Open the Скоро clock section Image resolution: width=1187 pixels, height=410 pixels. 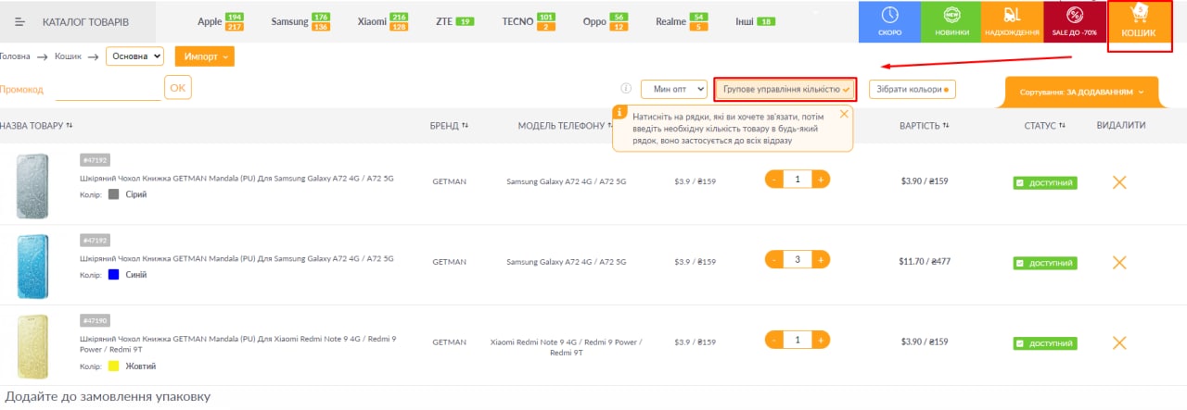889,21
